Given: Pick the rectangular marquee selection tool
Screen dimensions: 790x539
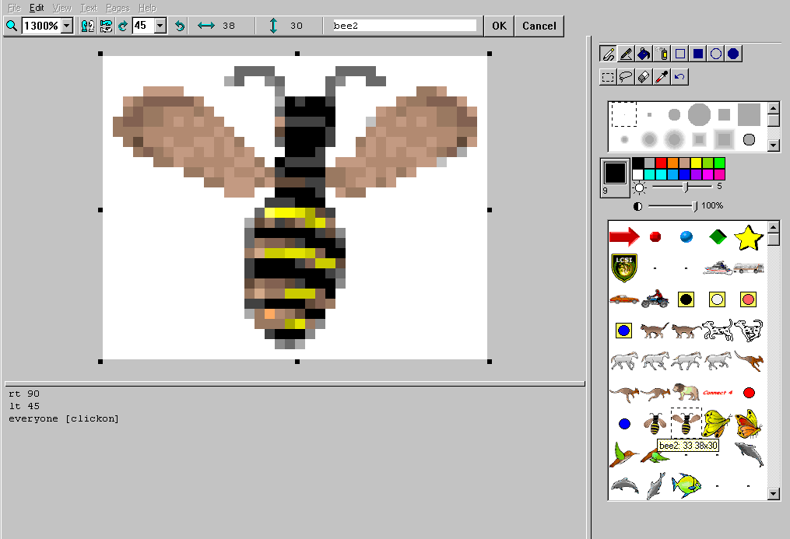Looking at the screenshot, I should (x=608, y=76).
